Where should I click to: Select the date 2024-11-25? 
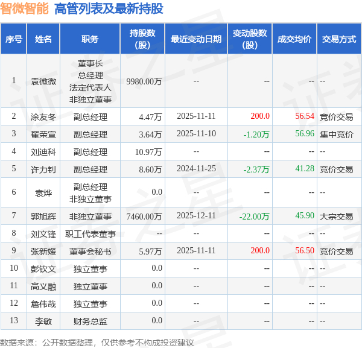[x=196, y=168]
